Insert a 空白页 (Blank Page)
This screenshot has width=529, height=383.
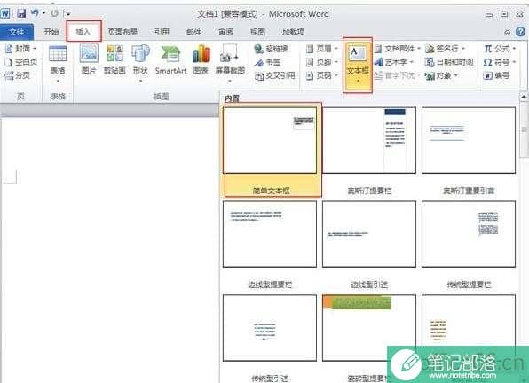pos(21,62)
